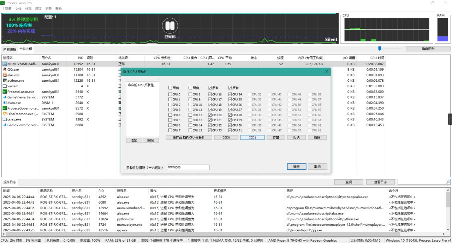Cancel the dialog with 取消

pyautogui.click(x=317, y=167)
